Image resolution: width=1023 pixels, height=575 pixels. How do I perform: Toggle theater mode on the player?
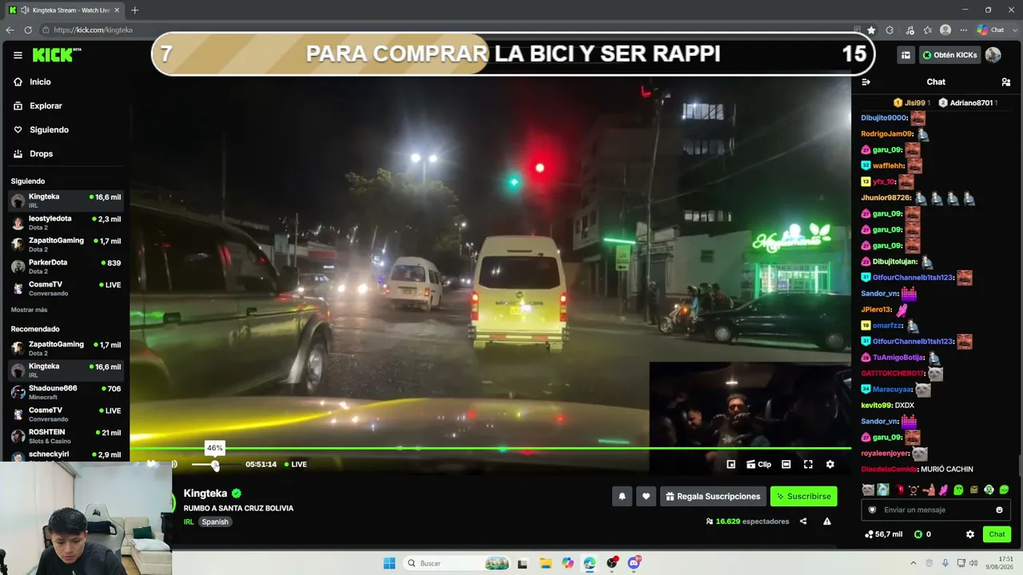[x=786, y=464]
